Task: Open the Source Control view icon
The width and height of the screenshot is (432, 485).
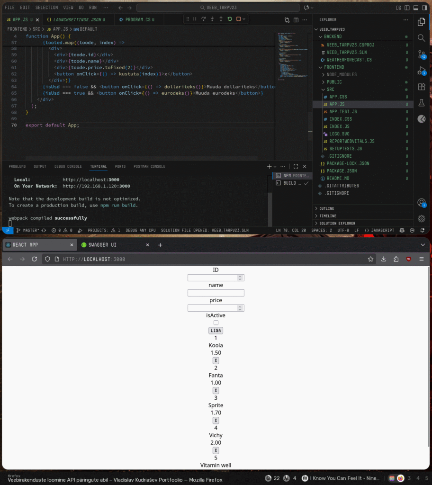Action: click(421, 54)
